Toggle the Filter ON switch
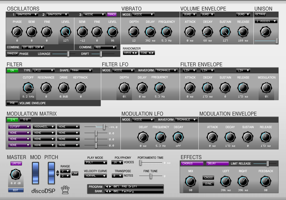This screenshot has height=200, width=286. 12,70
